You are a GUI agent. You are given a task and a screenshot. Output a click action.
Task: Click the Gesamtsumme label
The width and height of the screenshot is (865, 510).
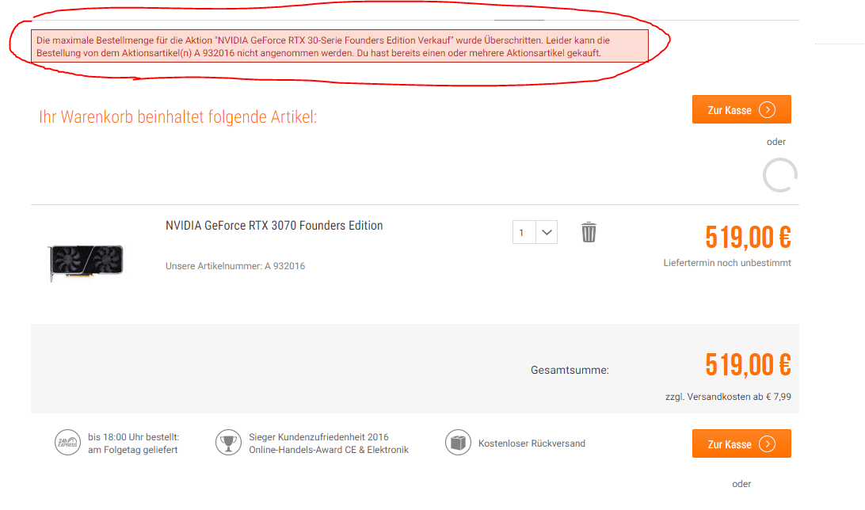(x=570, y=371)
